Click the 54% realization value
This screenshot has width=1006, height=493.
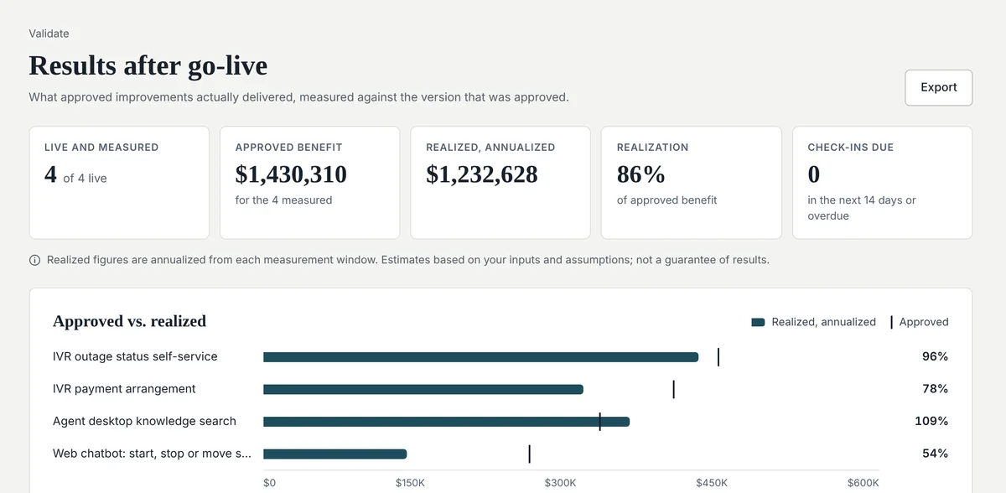point(935,454)
